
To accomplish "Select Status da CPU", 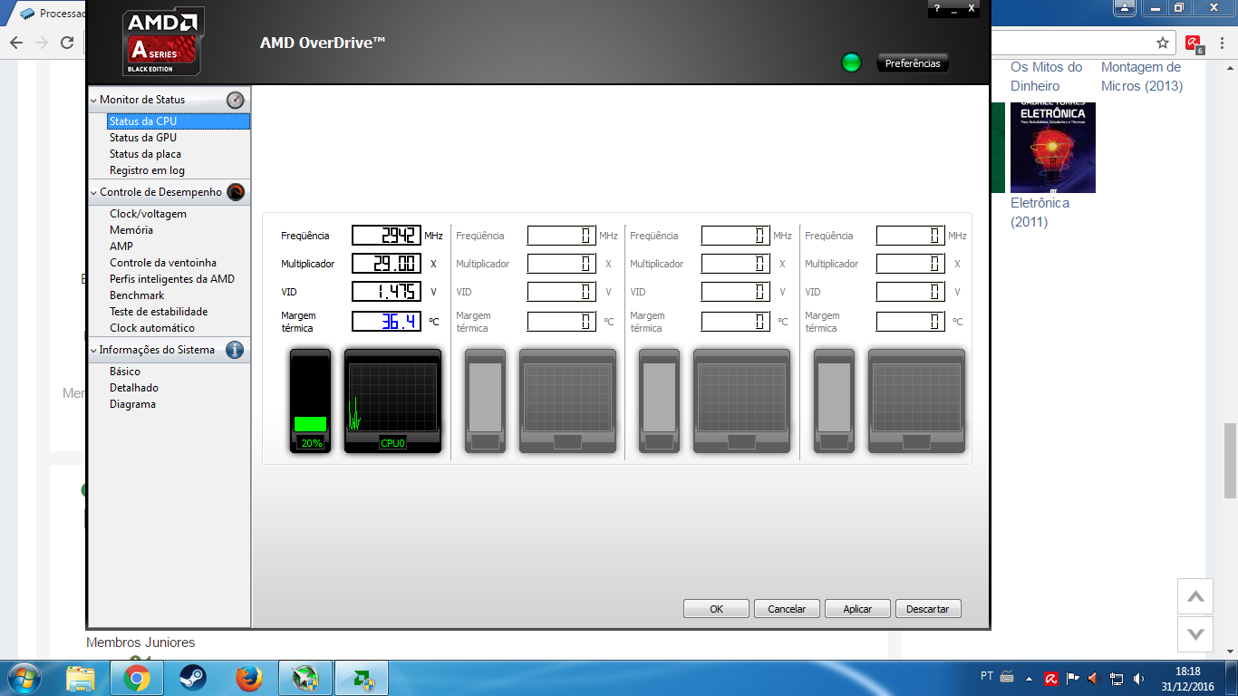I will (x=178, y=121).
